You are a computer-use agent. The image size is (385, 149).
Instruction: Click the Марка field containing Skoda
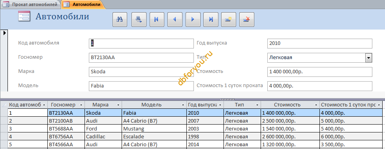(x=141, y=72)
